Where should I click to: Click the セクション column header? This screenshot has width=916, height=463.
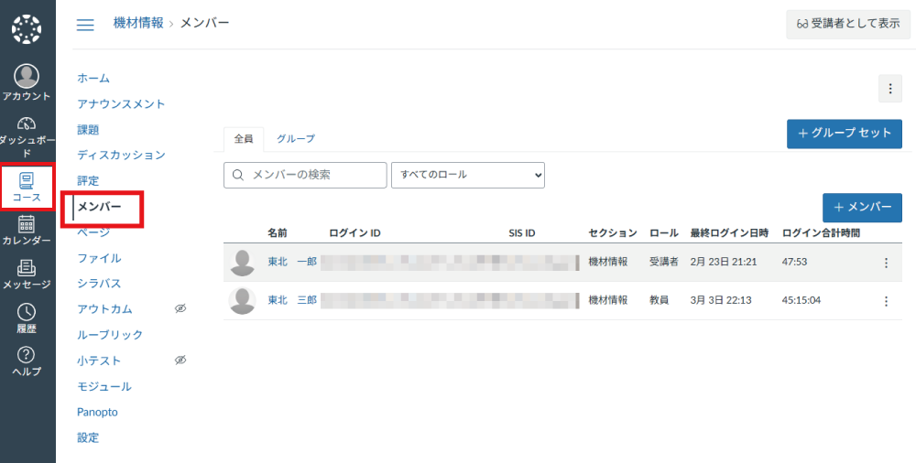click(613, 233)
